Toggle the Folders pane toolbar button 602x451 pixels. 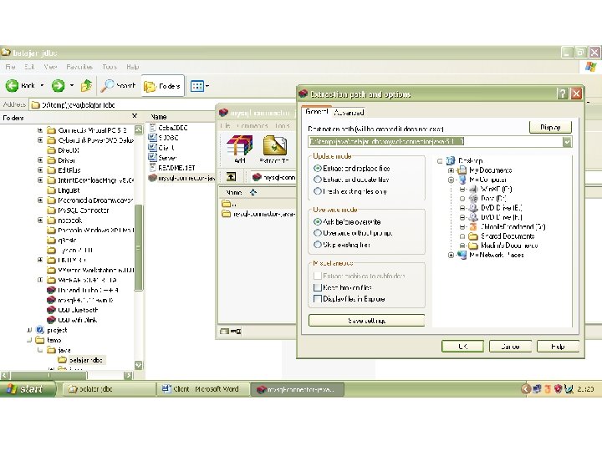tap(162, 86)
